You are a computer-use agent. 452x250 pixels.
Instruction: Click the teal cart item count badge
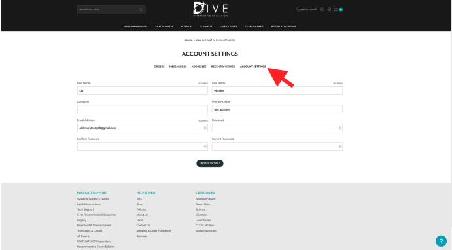tap(341, 10)
